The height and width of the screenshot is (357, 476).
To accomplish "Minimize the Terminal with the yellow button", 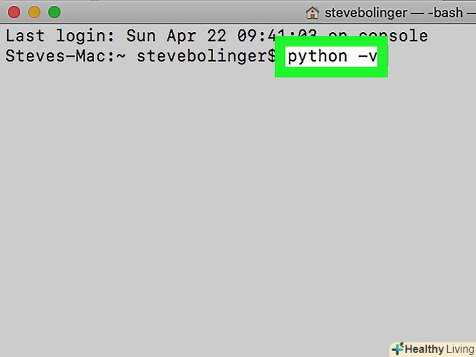I will [35, 12].
